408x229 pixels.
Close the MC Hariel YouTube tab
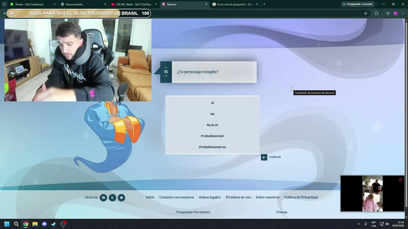point(156,4)
